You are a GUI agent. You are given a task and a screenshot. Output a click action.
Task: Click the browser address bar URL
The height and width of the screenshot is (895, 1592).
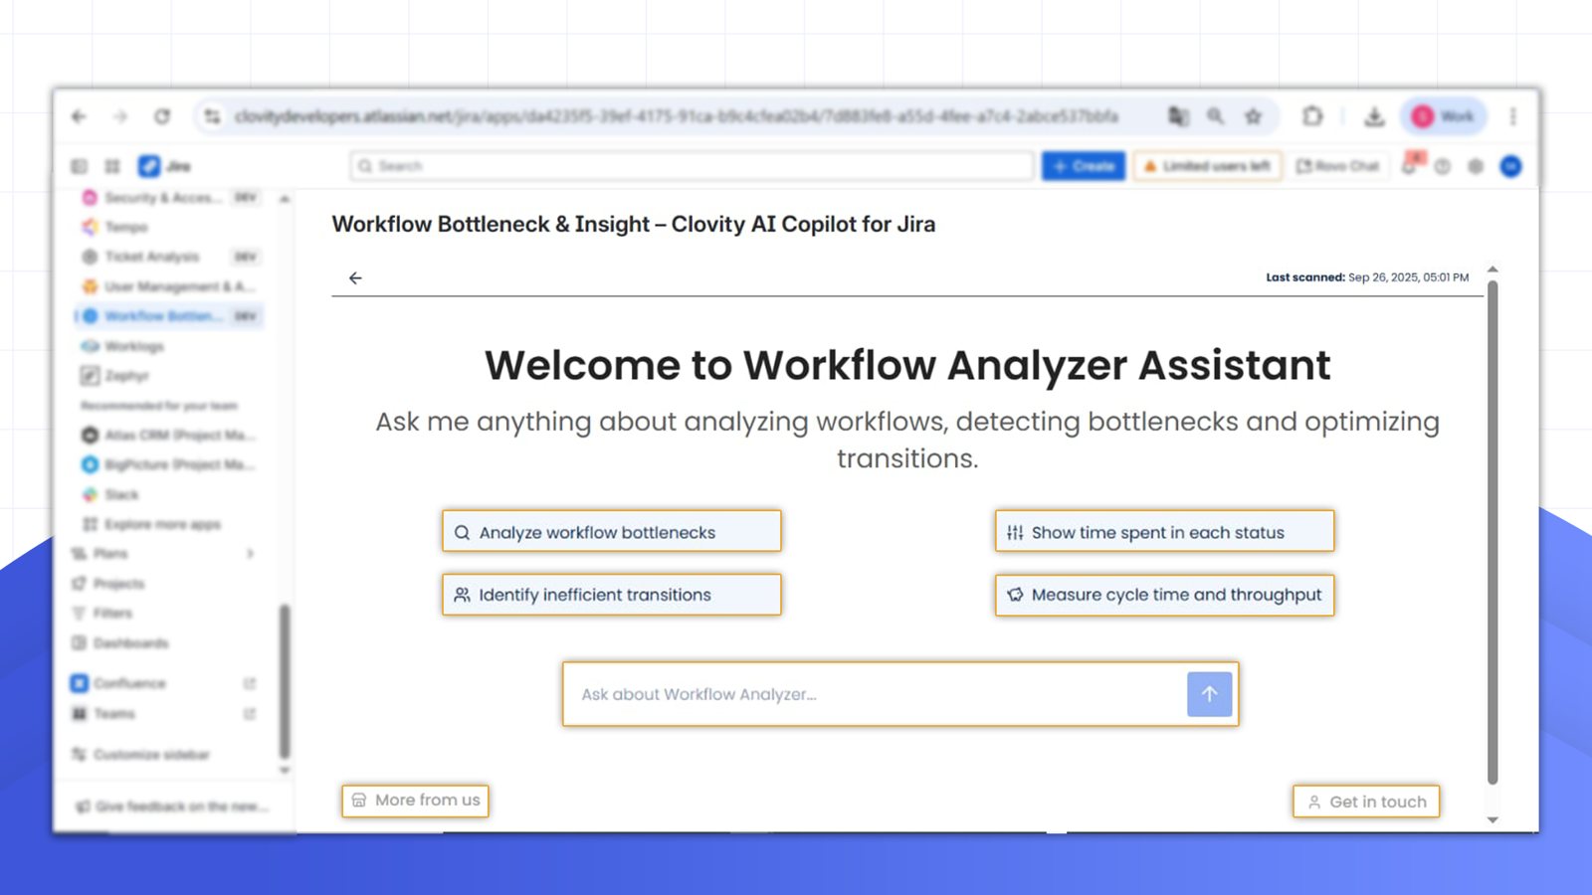click(677, 116)
